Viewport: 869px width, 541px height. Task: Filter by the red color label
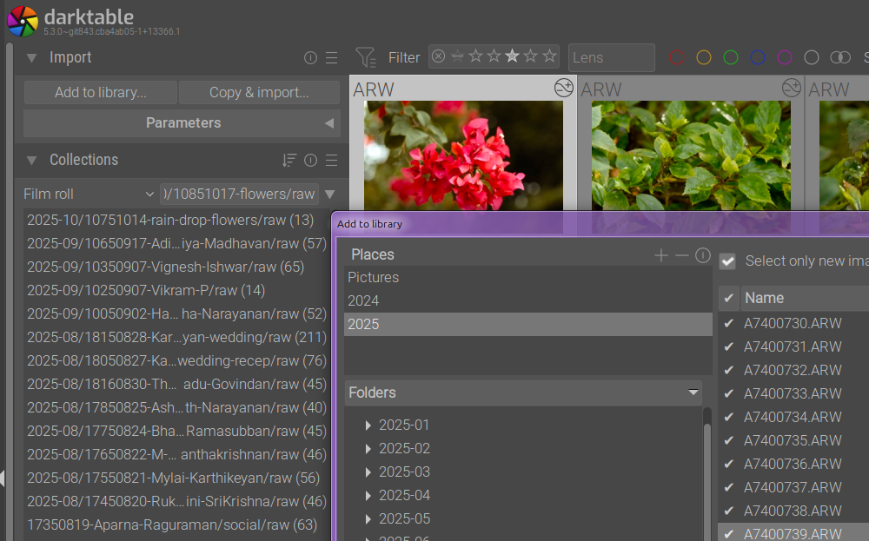(677, 57)
